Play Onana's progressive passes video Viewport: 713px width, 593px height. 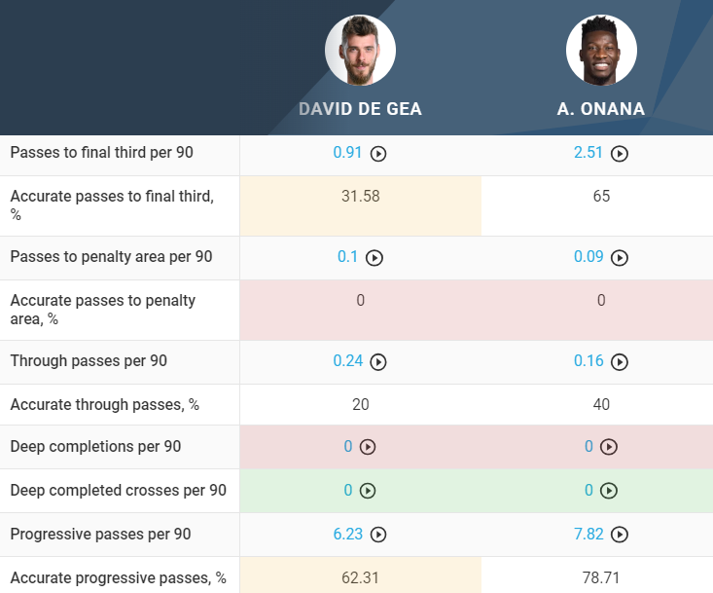[x=620, y=535]
